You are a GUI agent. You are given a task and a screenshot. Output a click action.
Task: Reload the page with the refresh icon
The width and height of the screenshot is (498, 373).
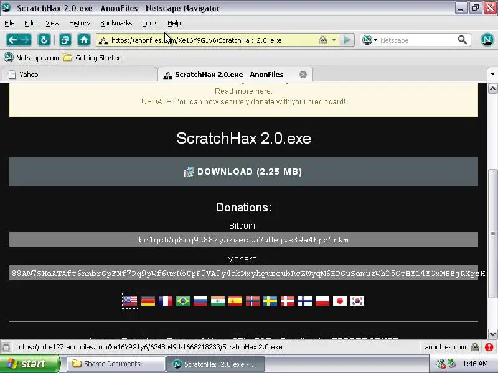[44, 40]
